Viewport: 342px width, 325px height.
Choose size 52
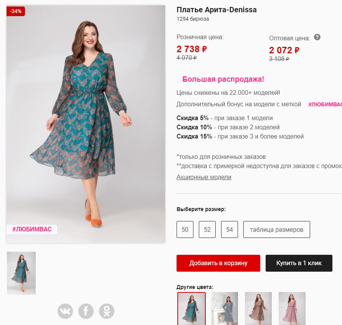pyautogui.click(x=207, y=229)
